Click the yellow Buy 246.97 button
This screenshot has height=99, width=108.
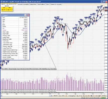tap(9, 9)
